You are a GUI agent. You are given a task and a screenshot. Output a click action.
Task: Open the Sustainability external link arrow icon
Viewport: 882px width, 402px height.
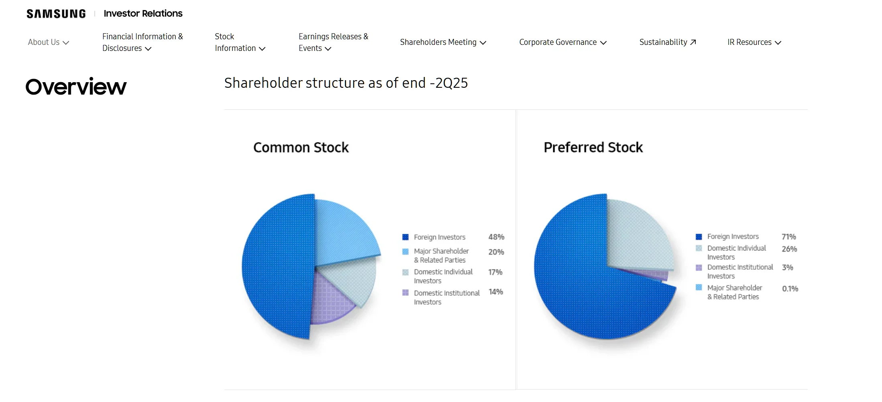click(x=693, y=42)
